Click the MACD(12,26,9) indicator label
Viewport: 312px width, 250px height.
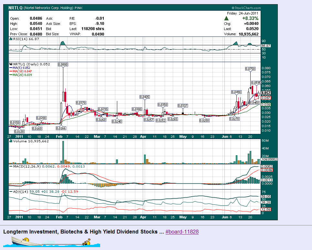coord(26,167)
